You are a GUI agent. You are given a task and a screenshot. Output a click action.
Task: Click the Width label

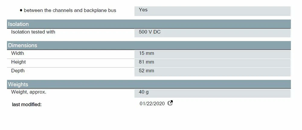pyautogui.click(x=18, y=53)
